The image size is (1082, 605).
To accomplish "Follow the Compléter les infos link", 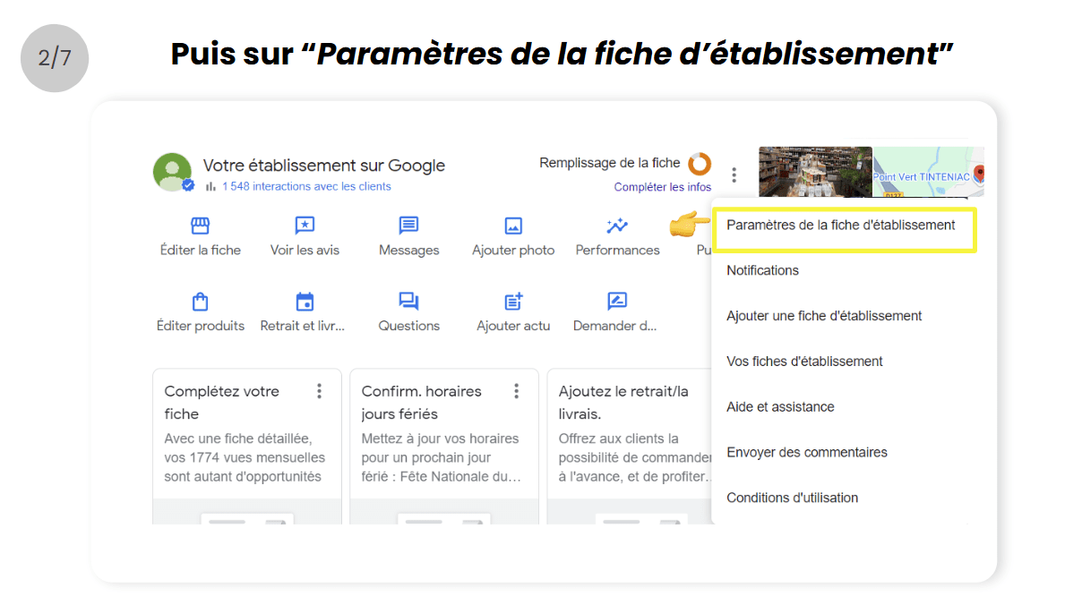I will (x=663, y=187).
